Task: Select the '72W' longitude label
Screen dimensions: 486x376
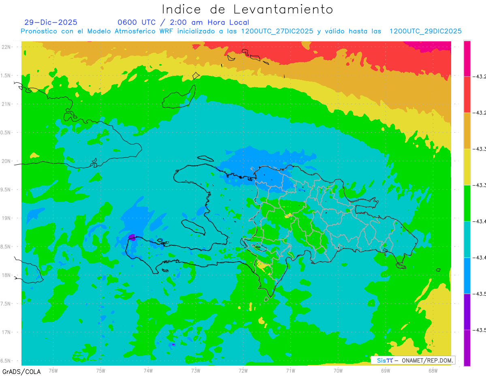Action: (x=243, y=370)
